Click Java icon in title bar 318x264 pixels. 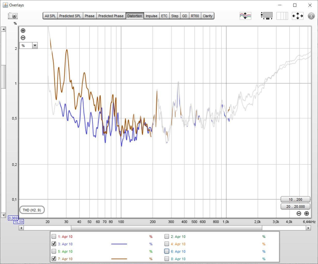5,5
